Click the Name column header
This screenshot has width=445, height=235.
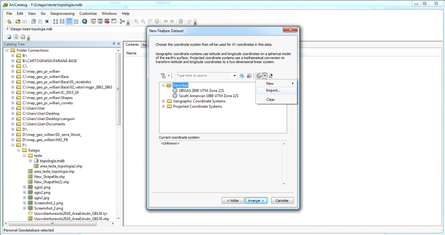[132, 53]
